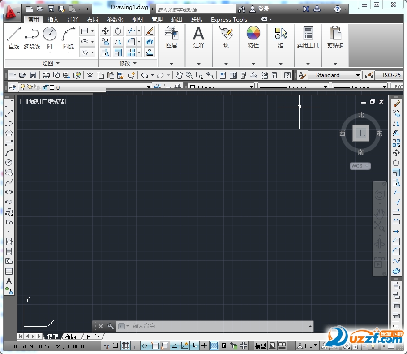Open the 实用工具 calculator icon

point(308,33)
